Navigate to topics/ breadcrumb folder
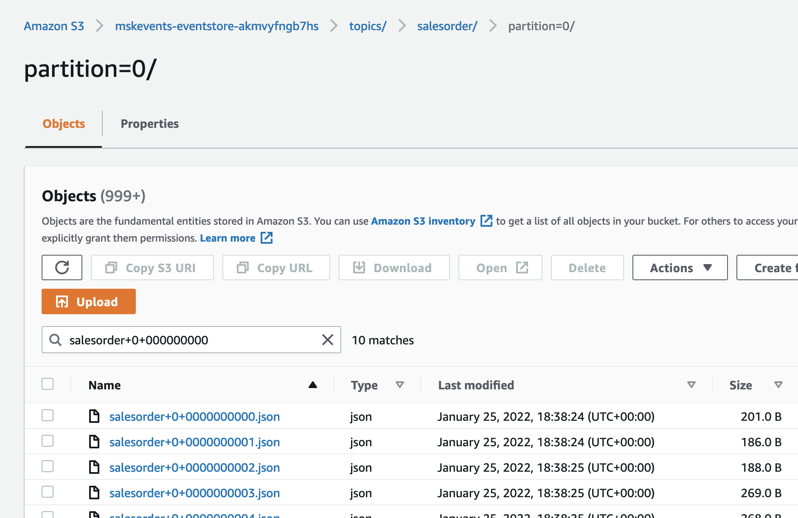 point(368,26)
